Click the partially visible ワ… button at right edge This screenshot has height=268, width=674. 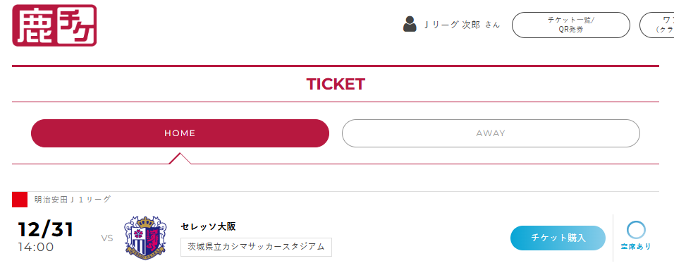657,25
